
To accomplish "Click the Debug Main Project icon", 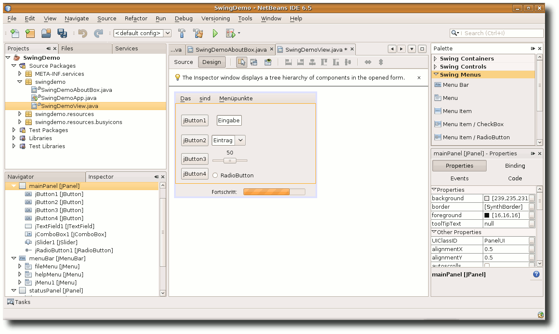I will click(x=230, y=33).
